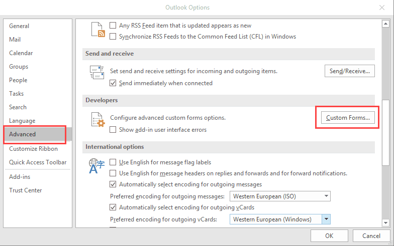Click the Send/Receive button
394x246 pixels.
pyautogui.click(x=350, y=71)
